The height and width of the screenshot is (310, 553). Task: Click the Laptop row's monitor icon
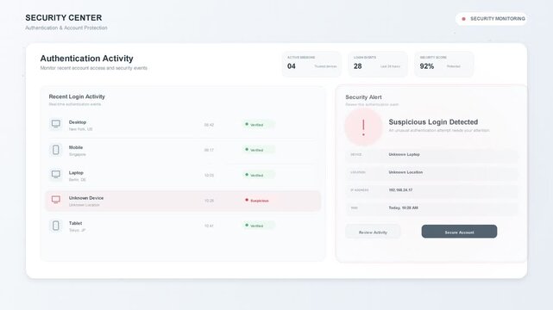56,175
